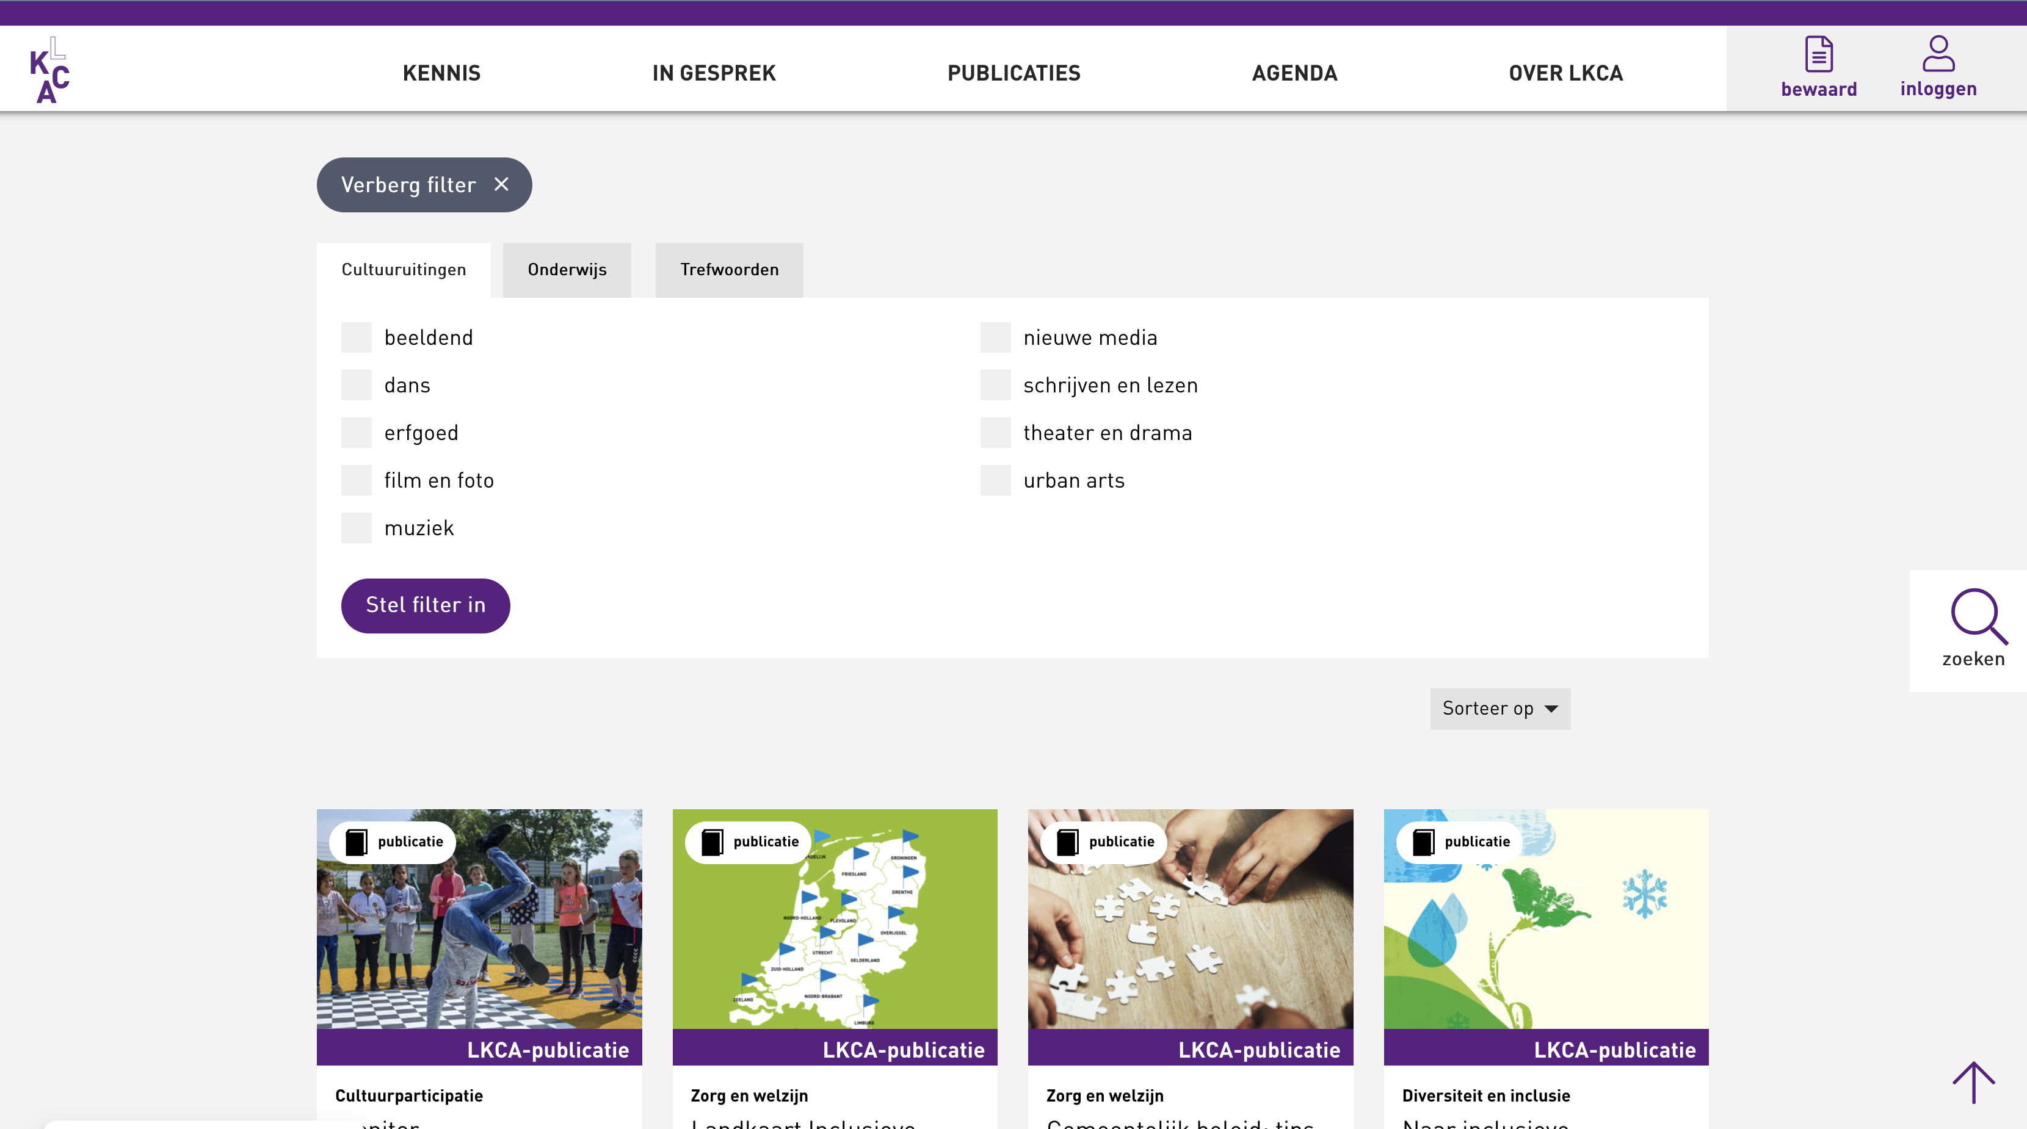Open the zoeken magnifier search
Viewport: 2027px width, 1129px height.
pyautogui.click(x=1978, y=617)
